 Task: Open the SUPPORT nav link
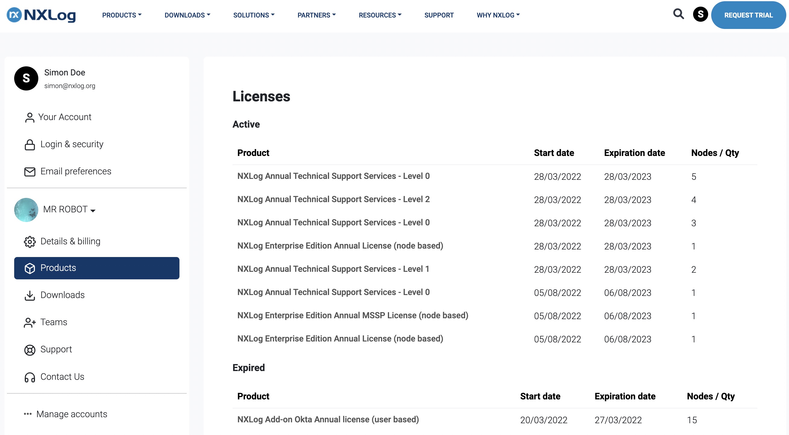coord(439,15)
